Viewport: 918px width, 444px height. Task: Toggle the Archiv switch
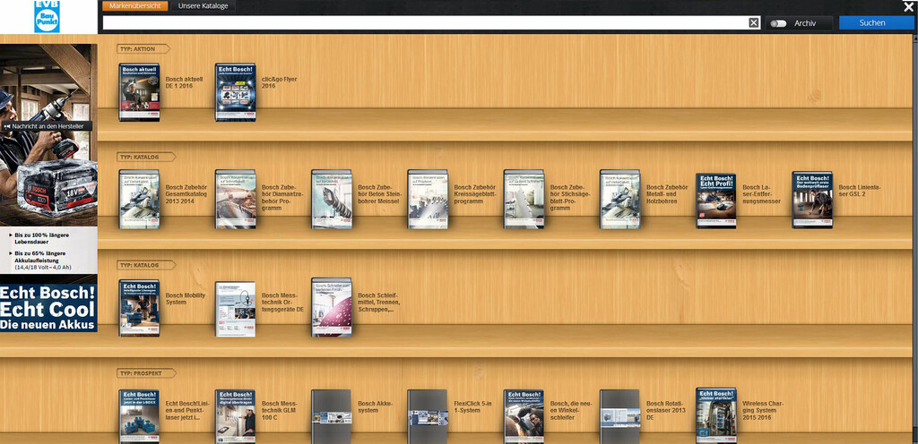[x=778, y=23]
